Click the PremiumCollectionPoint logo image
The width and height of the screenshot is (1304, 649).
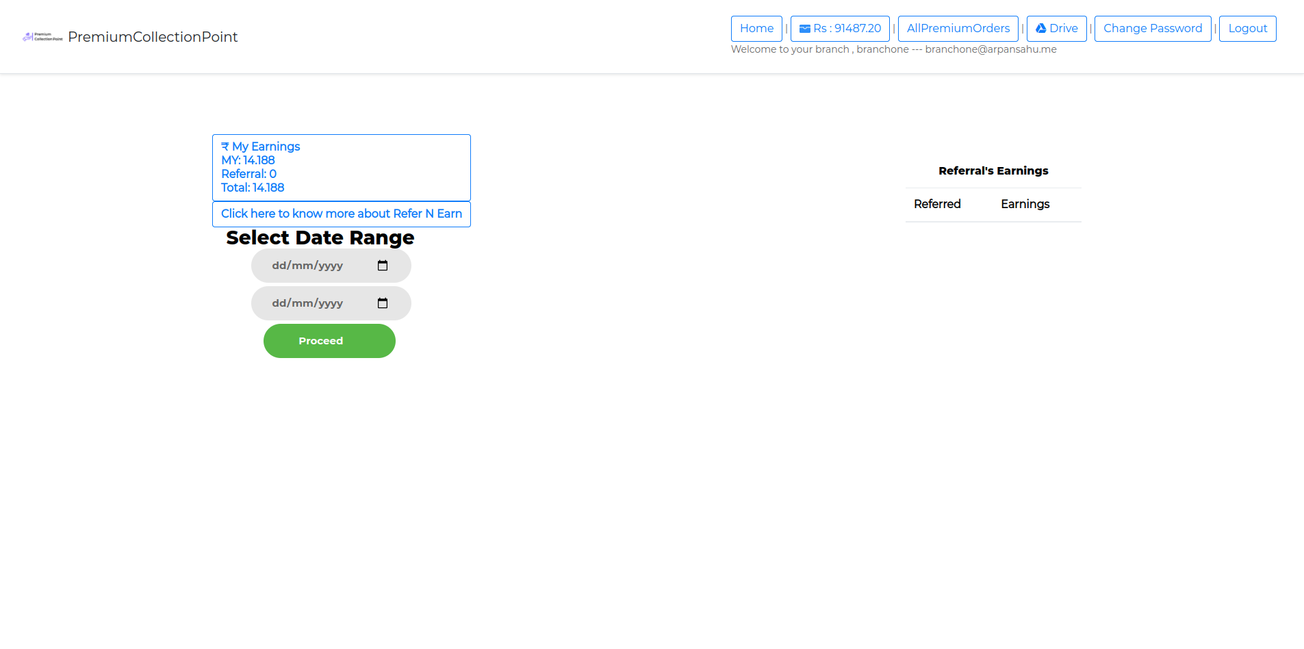42,37
